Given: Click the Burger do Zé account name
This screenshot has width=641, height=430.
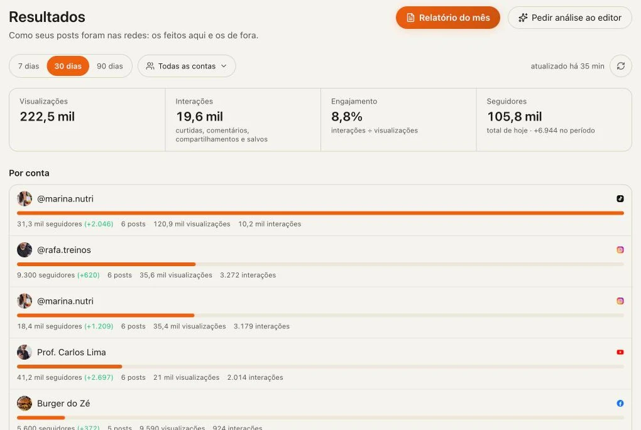Looking at the screenshot, I should coord(63,404).
